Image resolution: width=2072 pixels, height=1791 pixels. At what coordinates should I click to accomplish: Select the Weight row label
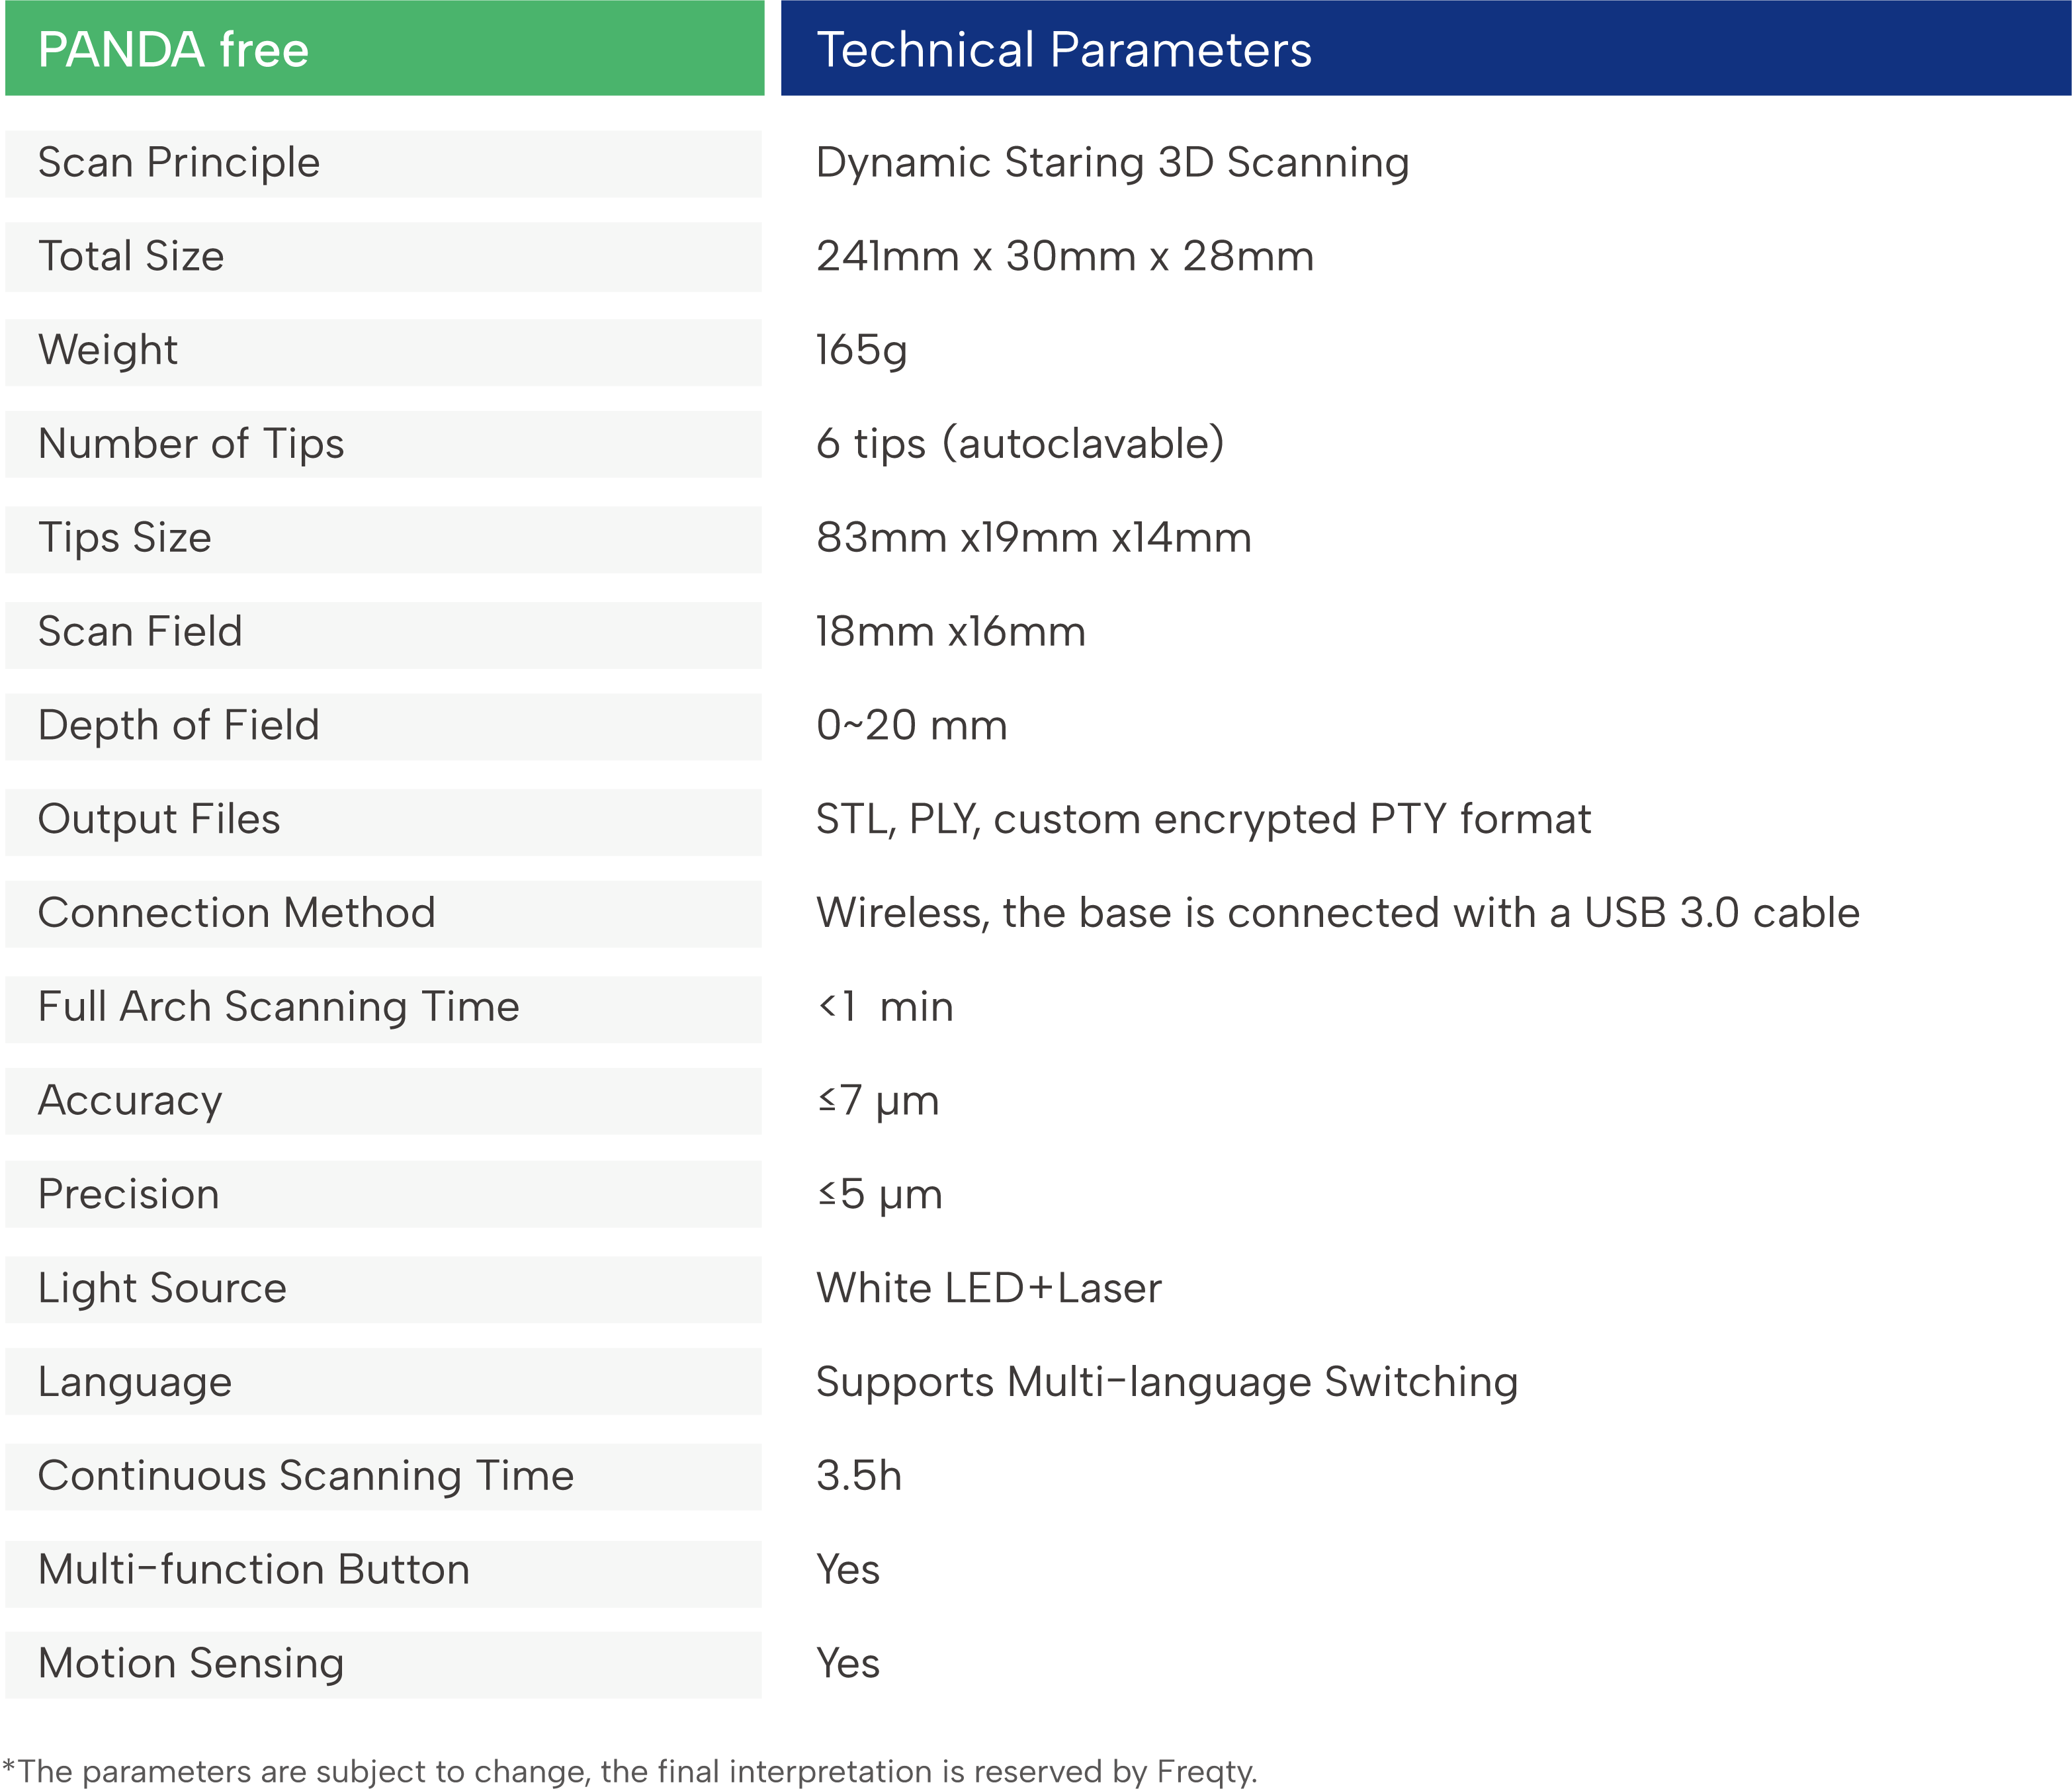point(383,351)
